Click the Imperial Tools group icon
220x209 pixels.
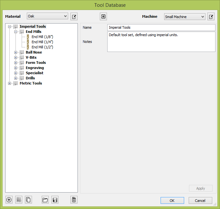tap(16, 26)
